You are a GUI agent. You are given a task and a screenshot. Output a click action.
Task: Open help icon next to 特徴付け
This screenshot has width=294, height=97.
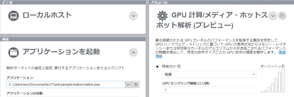coord(179,66)
